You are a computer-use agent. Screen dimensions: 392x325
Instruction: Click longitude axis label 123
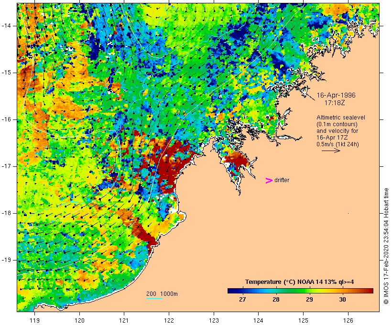point(214,320)
